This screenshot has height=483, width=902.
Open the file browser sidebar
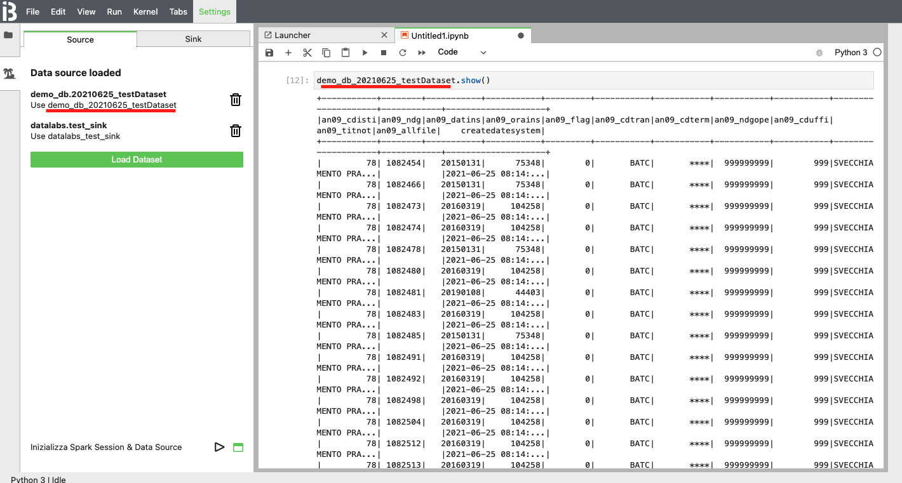[x=10, y=36]
